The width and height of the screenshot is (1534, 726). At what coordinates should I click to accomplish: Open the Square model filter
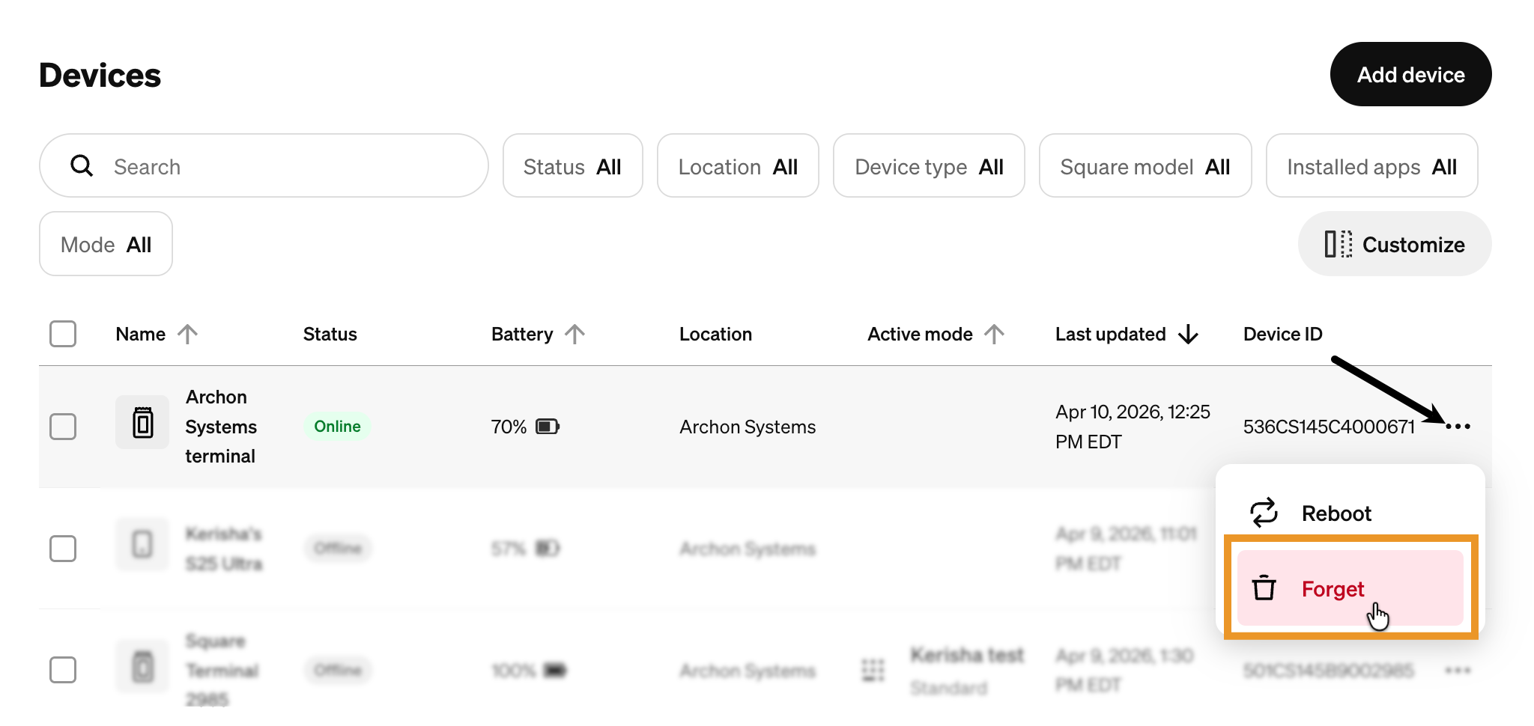(x=1145, y=166)
